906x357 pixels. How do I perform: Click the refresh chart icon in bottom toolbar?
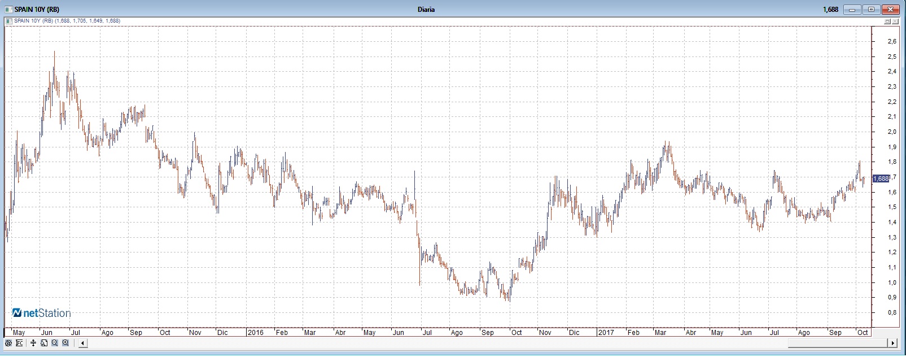8,343
